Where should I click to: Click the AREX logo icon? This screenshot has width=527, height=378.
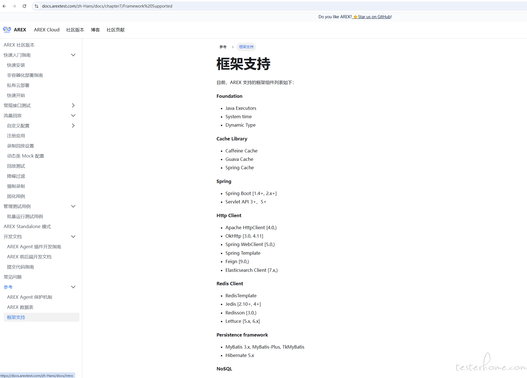[7, 30]
